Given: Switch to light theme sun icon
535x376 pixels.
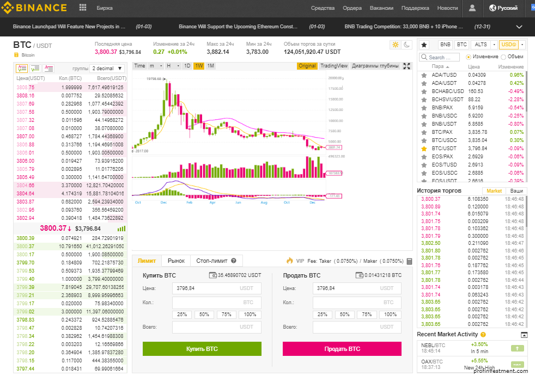Looking at the screenshot, I should click(x=396, y=45).
